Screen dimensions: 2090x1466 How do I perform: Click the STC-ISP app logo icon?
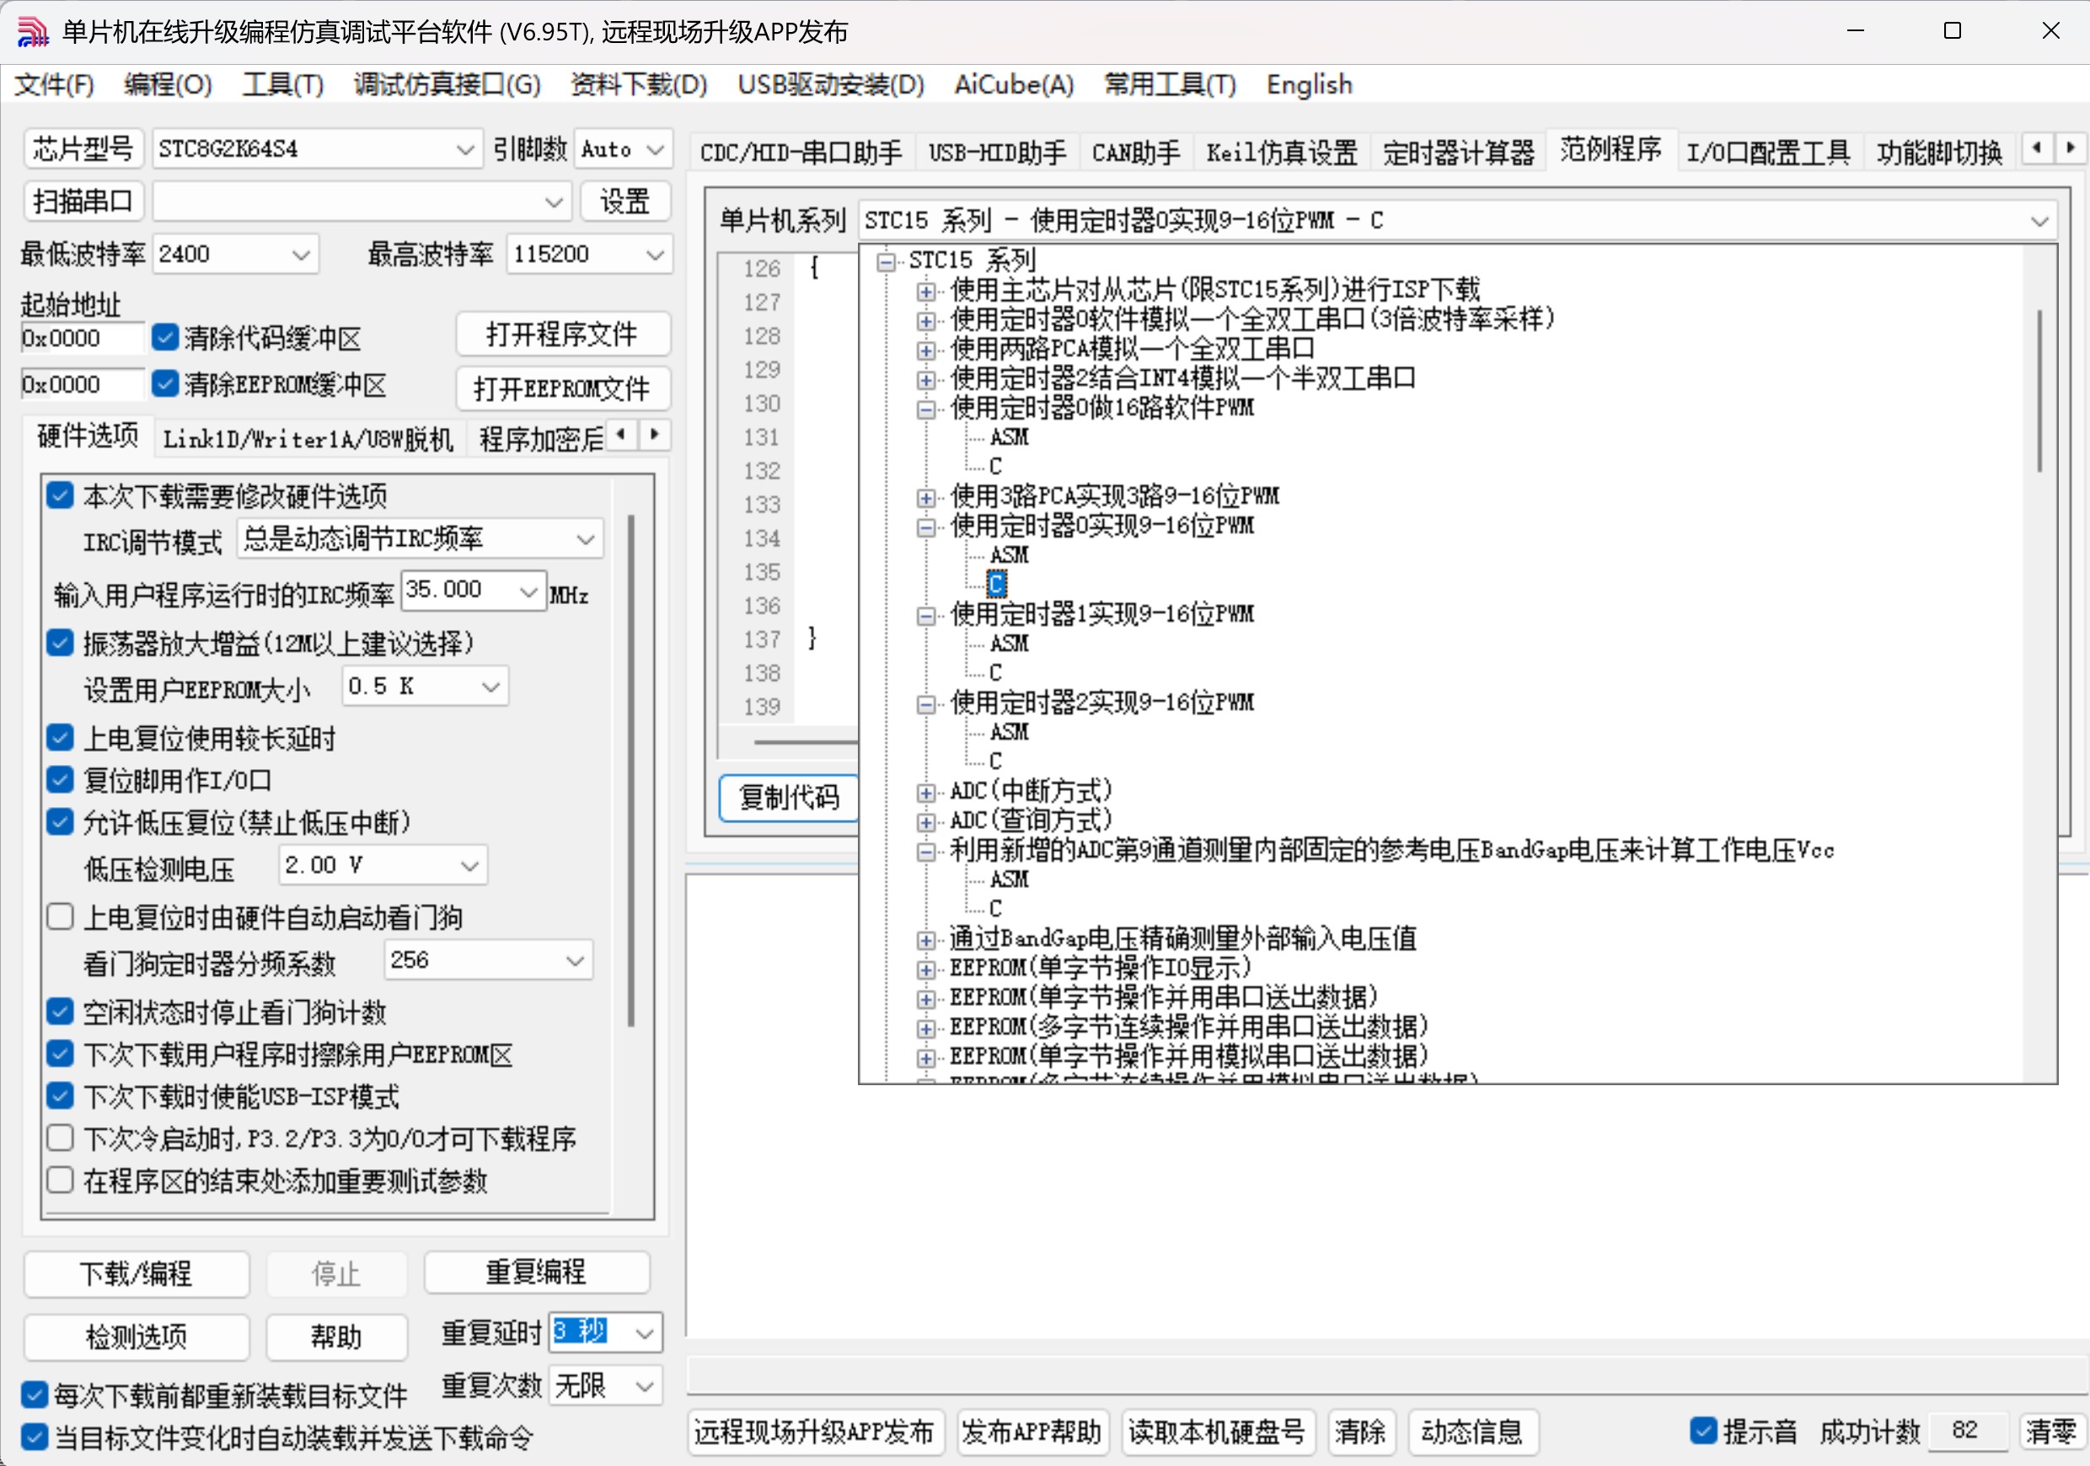pos(33,31)
